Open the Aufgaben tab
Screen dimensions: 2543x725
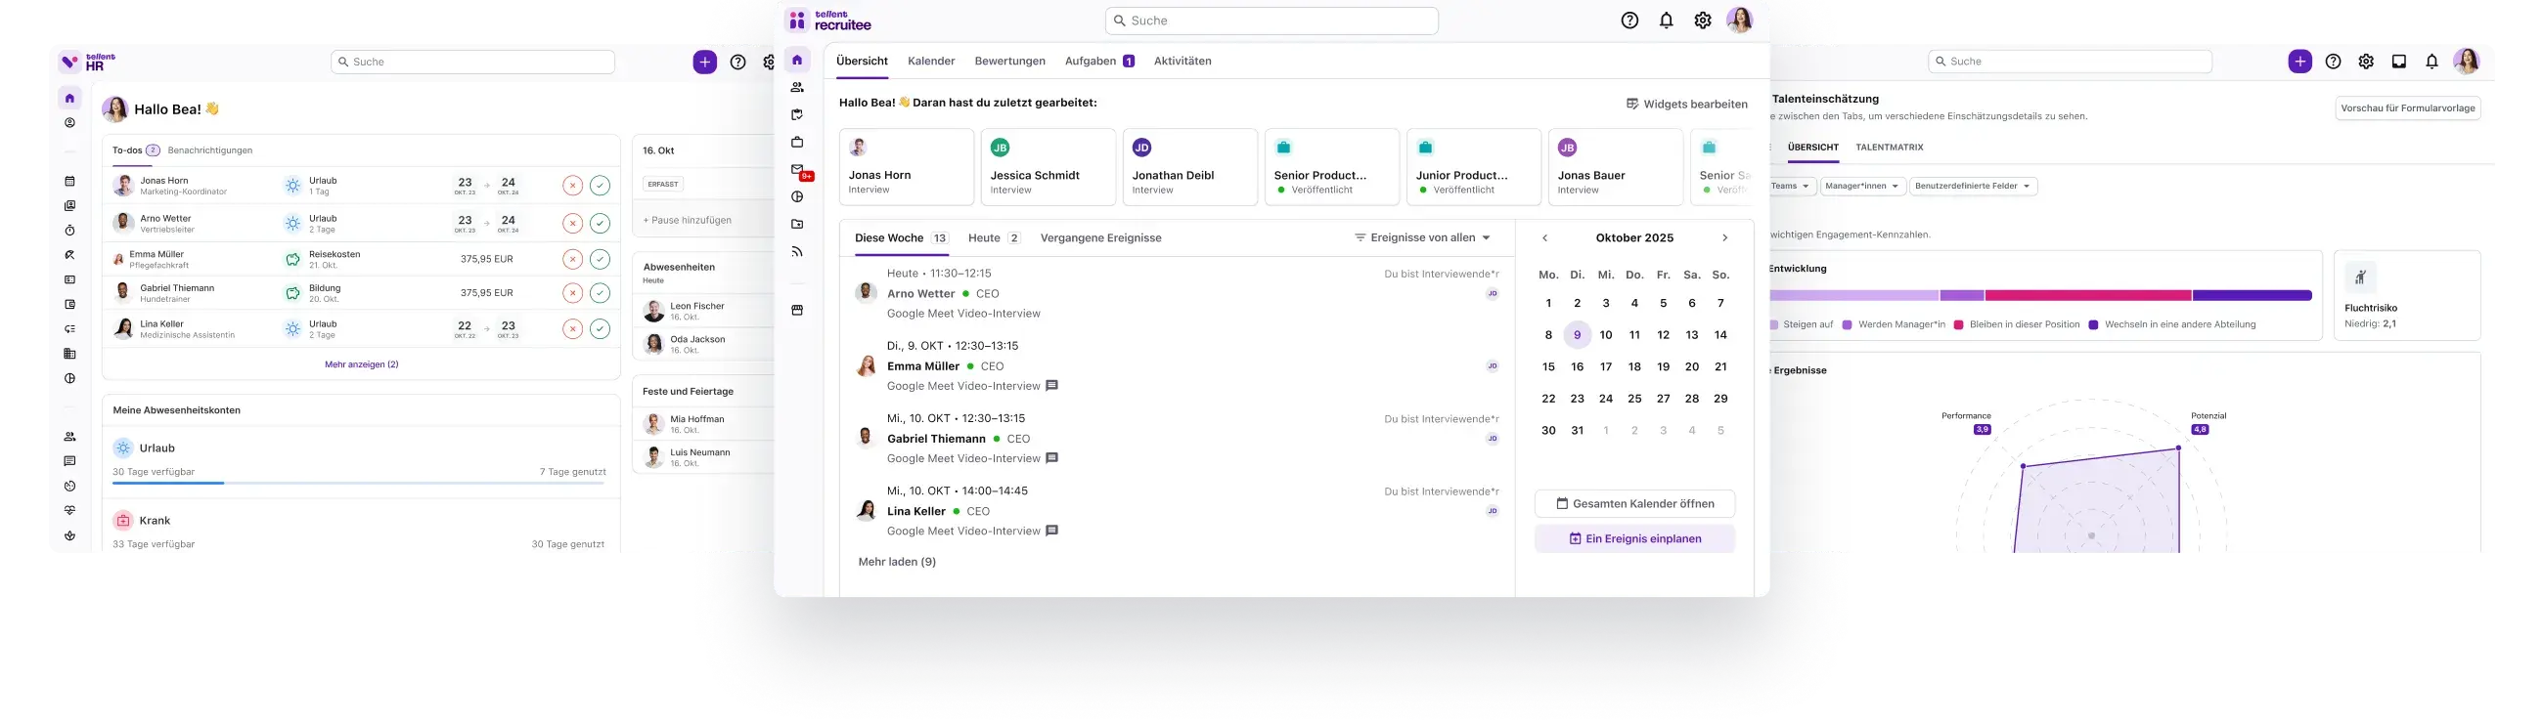tap(1099, 62)
